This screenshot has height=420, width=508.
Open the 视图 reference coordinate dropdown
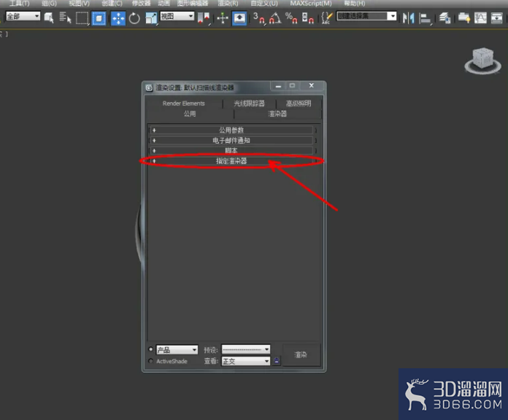point(177,16)
